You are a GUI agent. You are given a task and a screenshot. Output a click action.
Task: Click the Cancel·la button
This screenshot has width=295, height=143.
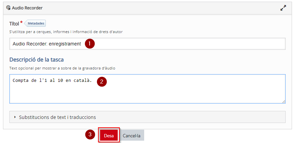pos(131,135)
